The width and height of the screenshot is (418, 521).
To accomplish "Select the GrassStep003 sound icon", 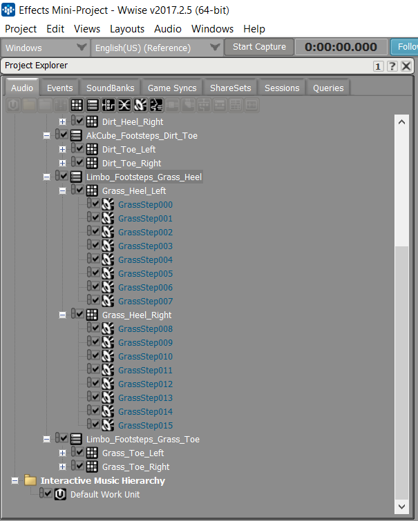I will tap(108, 246).
